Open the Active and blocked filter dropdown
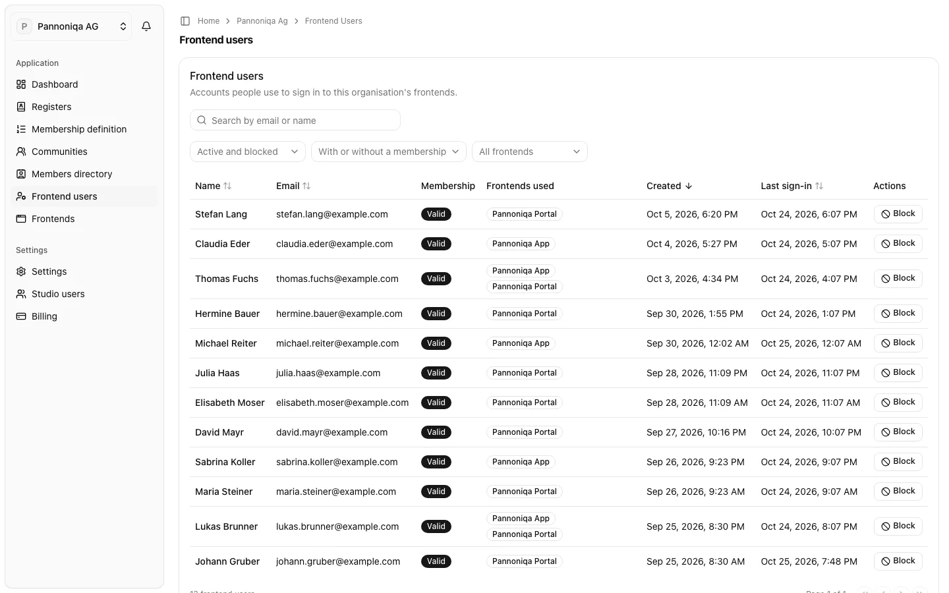Viewport: 949px width, 593px height. click(x=248, y=152)
